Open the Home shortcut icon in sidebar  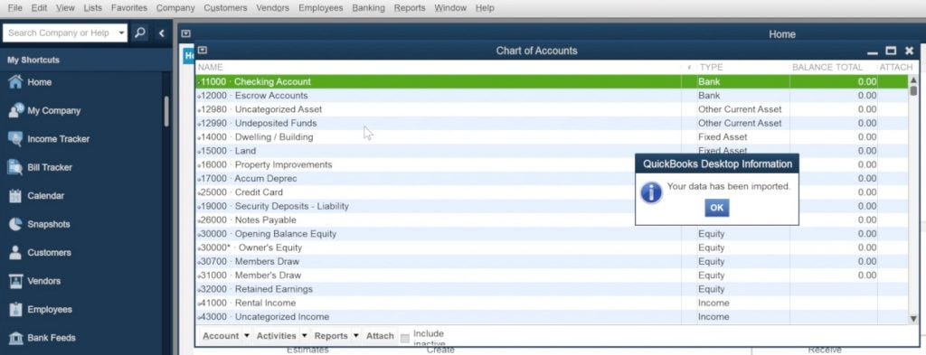[16, 82]
